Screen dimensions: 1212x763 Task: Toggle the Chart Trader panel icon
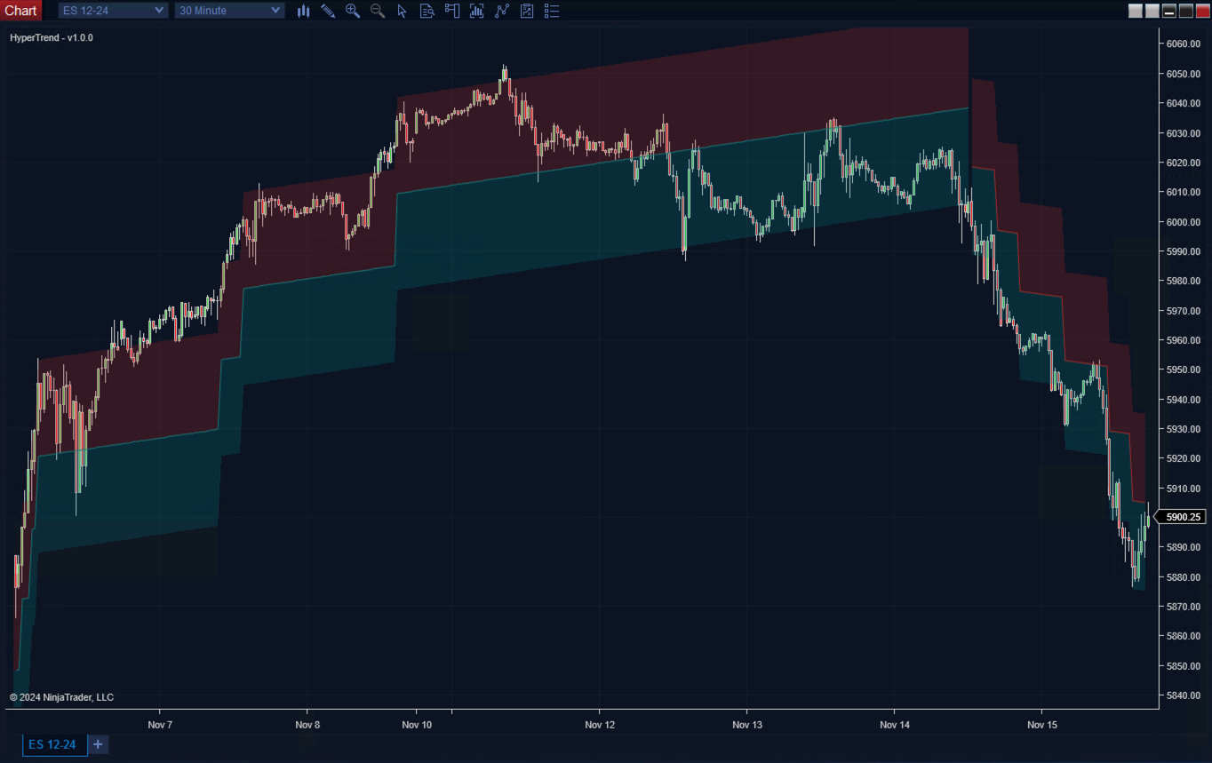click(x=452, y=11)
